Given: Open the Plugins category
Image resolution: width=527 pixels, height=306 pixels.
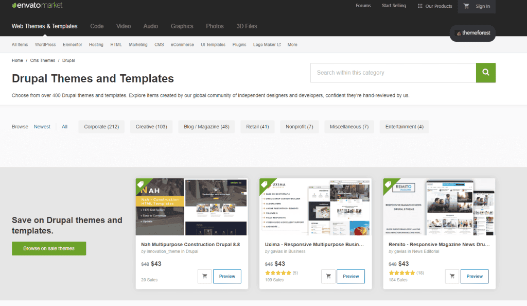Looking at the screenshot, I should pos(239,45).
